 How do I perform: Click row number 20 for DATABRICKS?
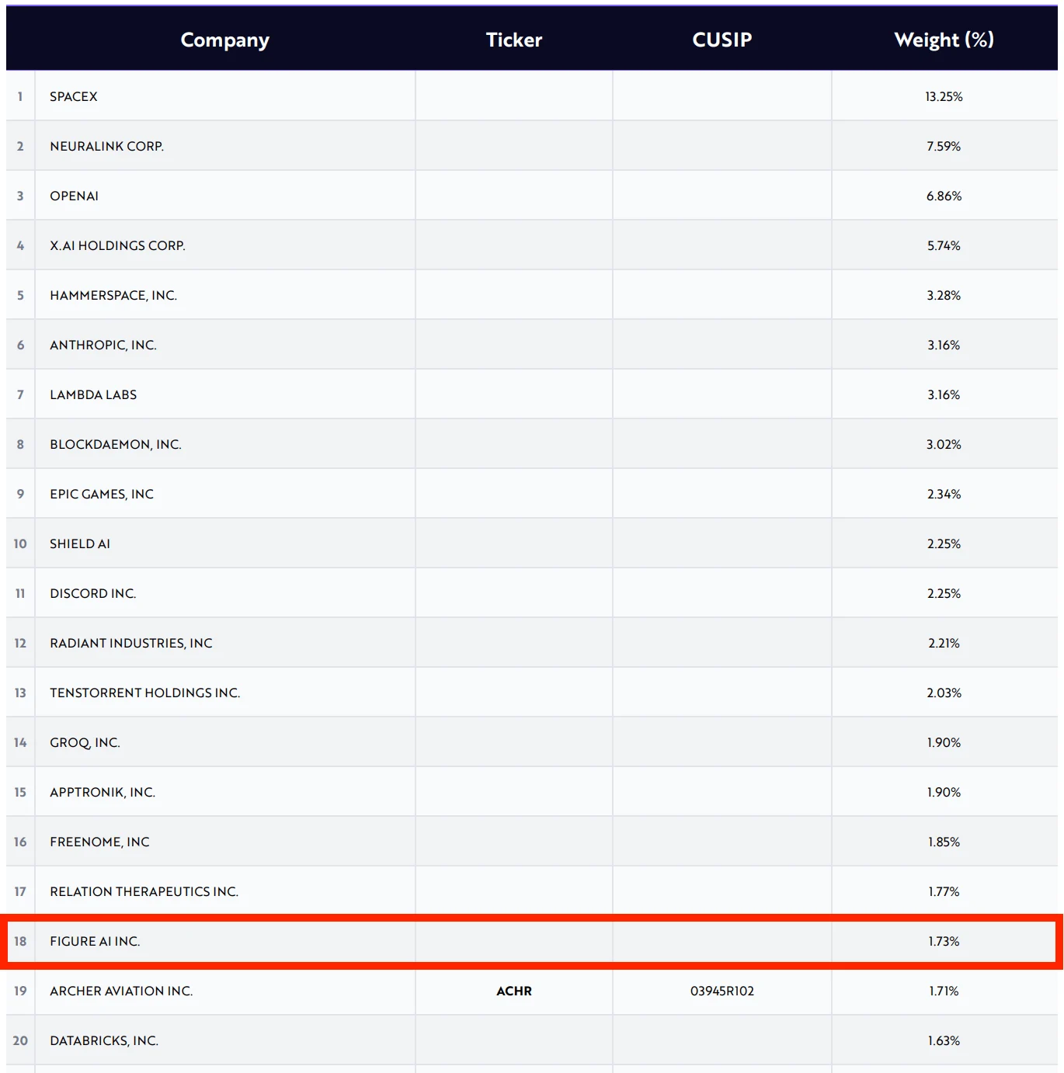[20, 1040]
